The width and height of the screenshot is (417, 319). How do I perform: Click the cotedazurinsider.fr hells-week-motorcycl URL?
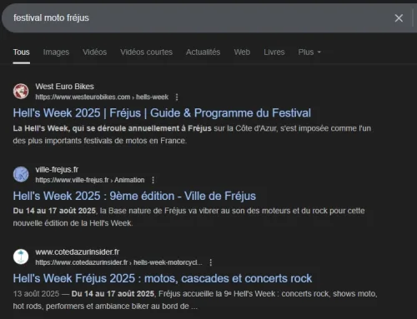tap(118, 262)
